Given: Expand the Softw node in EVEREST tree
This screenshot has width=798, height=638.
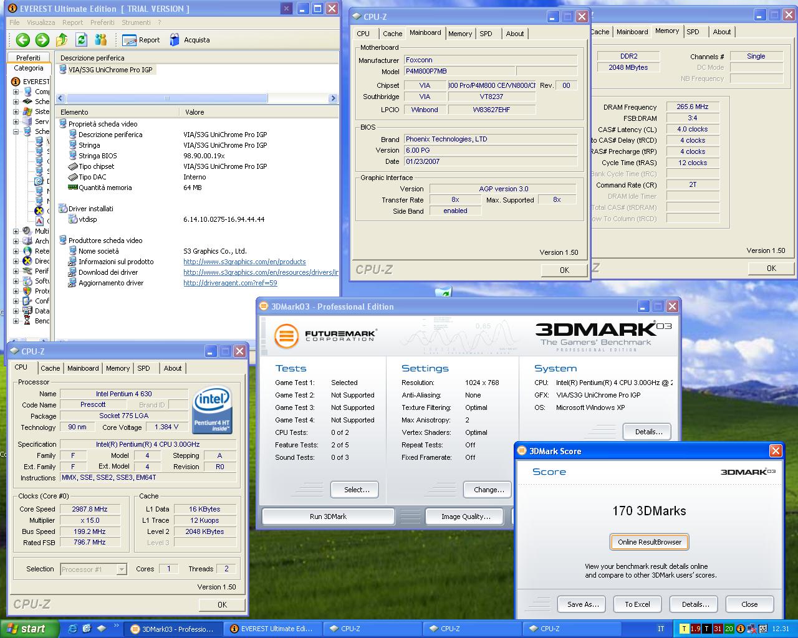Looking at the screenshot, I should [16, 281].
